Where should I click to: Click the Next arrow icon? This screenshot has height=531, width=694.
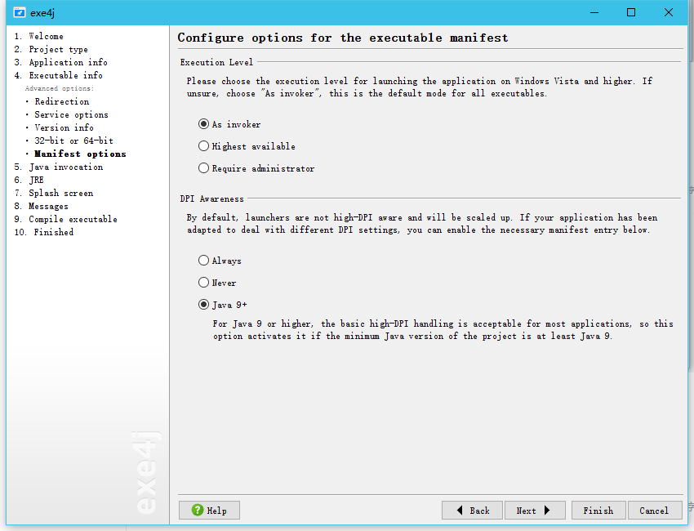click(x=547, y=511)
